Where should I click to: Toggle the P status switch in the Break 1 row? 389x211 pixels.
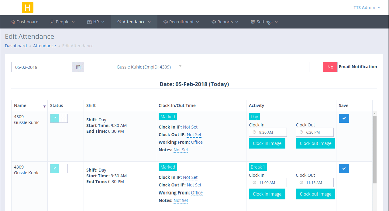click(x=59, y=168)
